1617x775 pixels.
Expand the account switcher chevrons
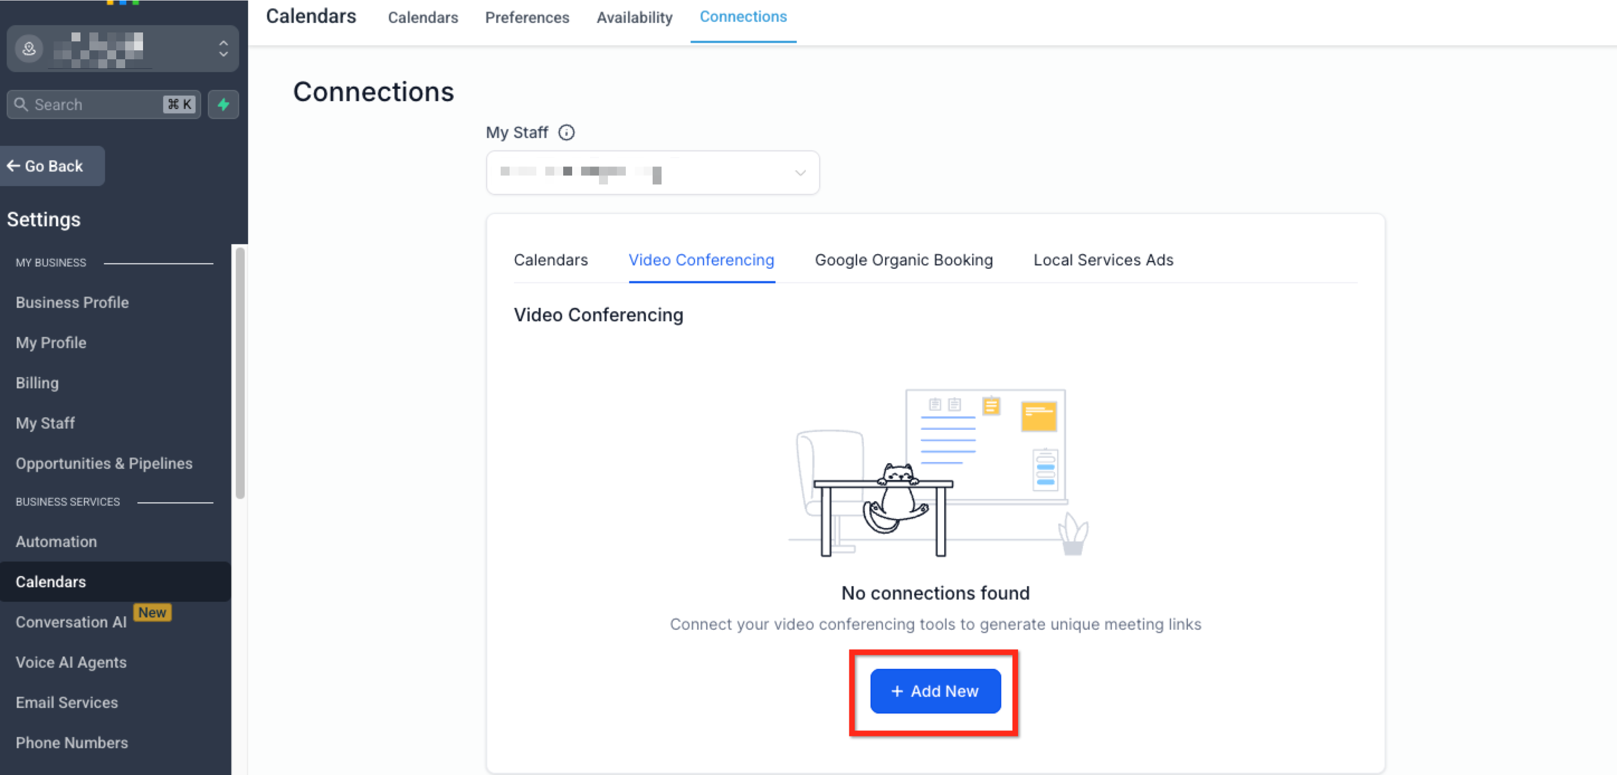223,48
